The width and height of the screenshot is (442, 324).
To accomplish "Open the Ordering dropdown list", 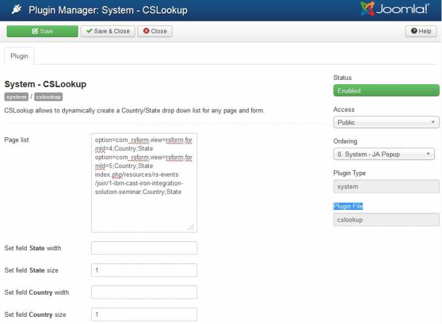I will coord(383,154).
